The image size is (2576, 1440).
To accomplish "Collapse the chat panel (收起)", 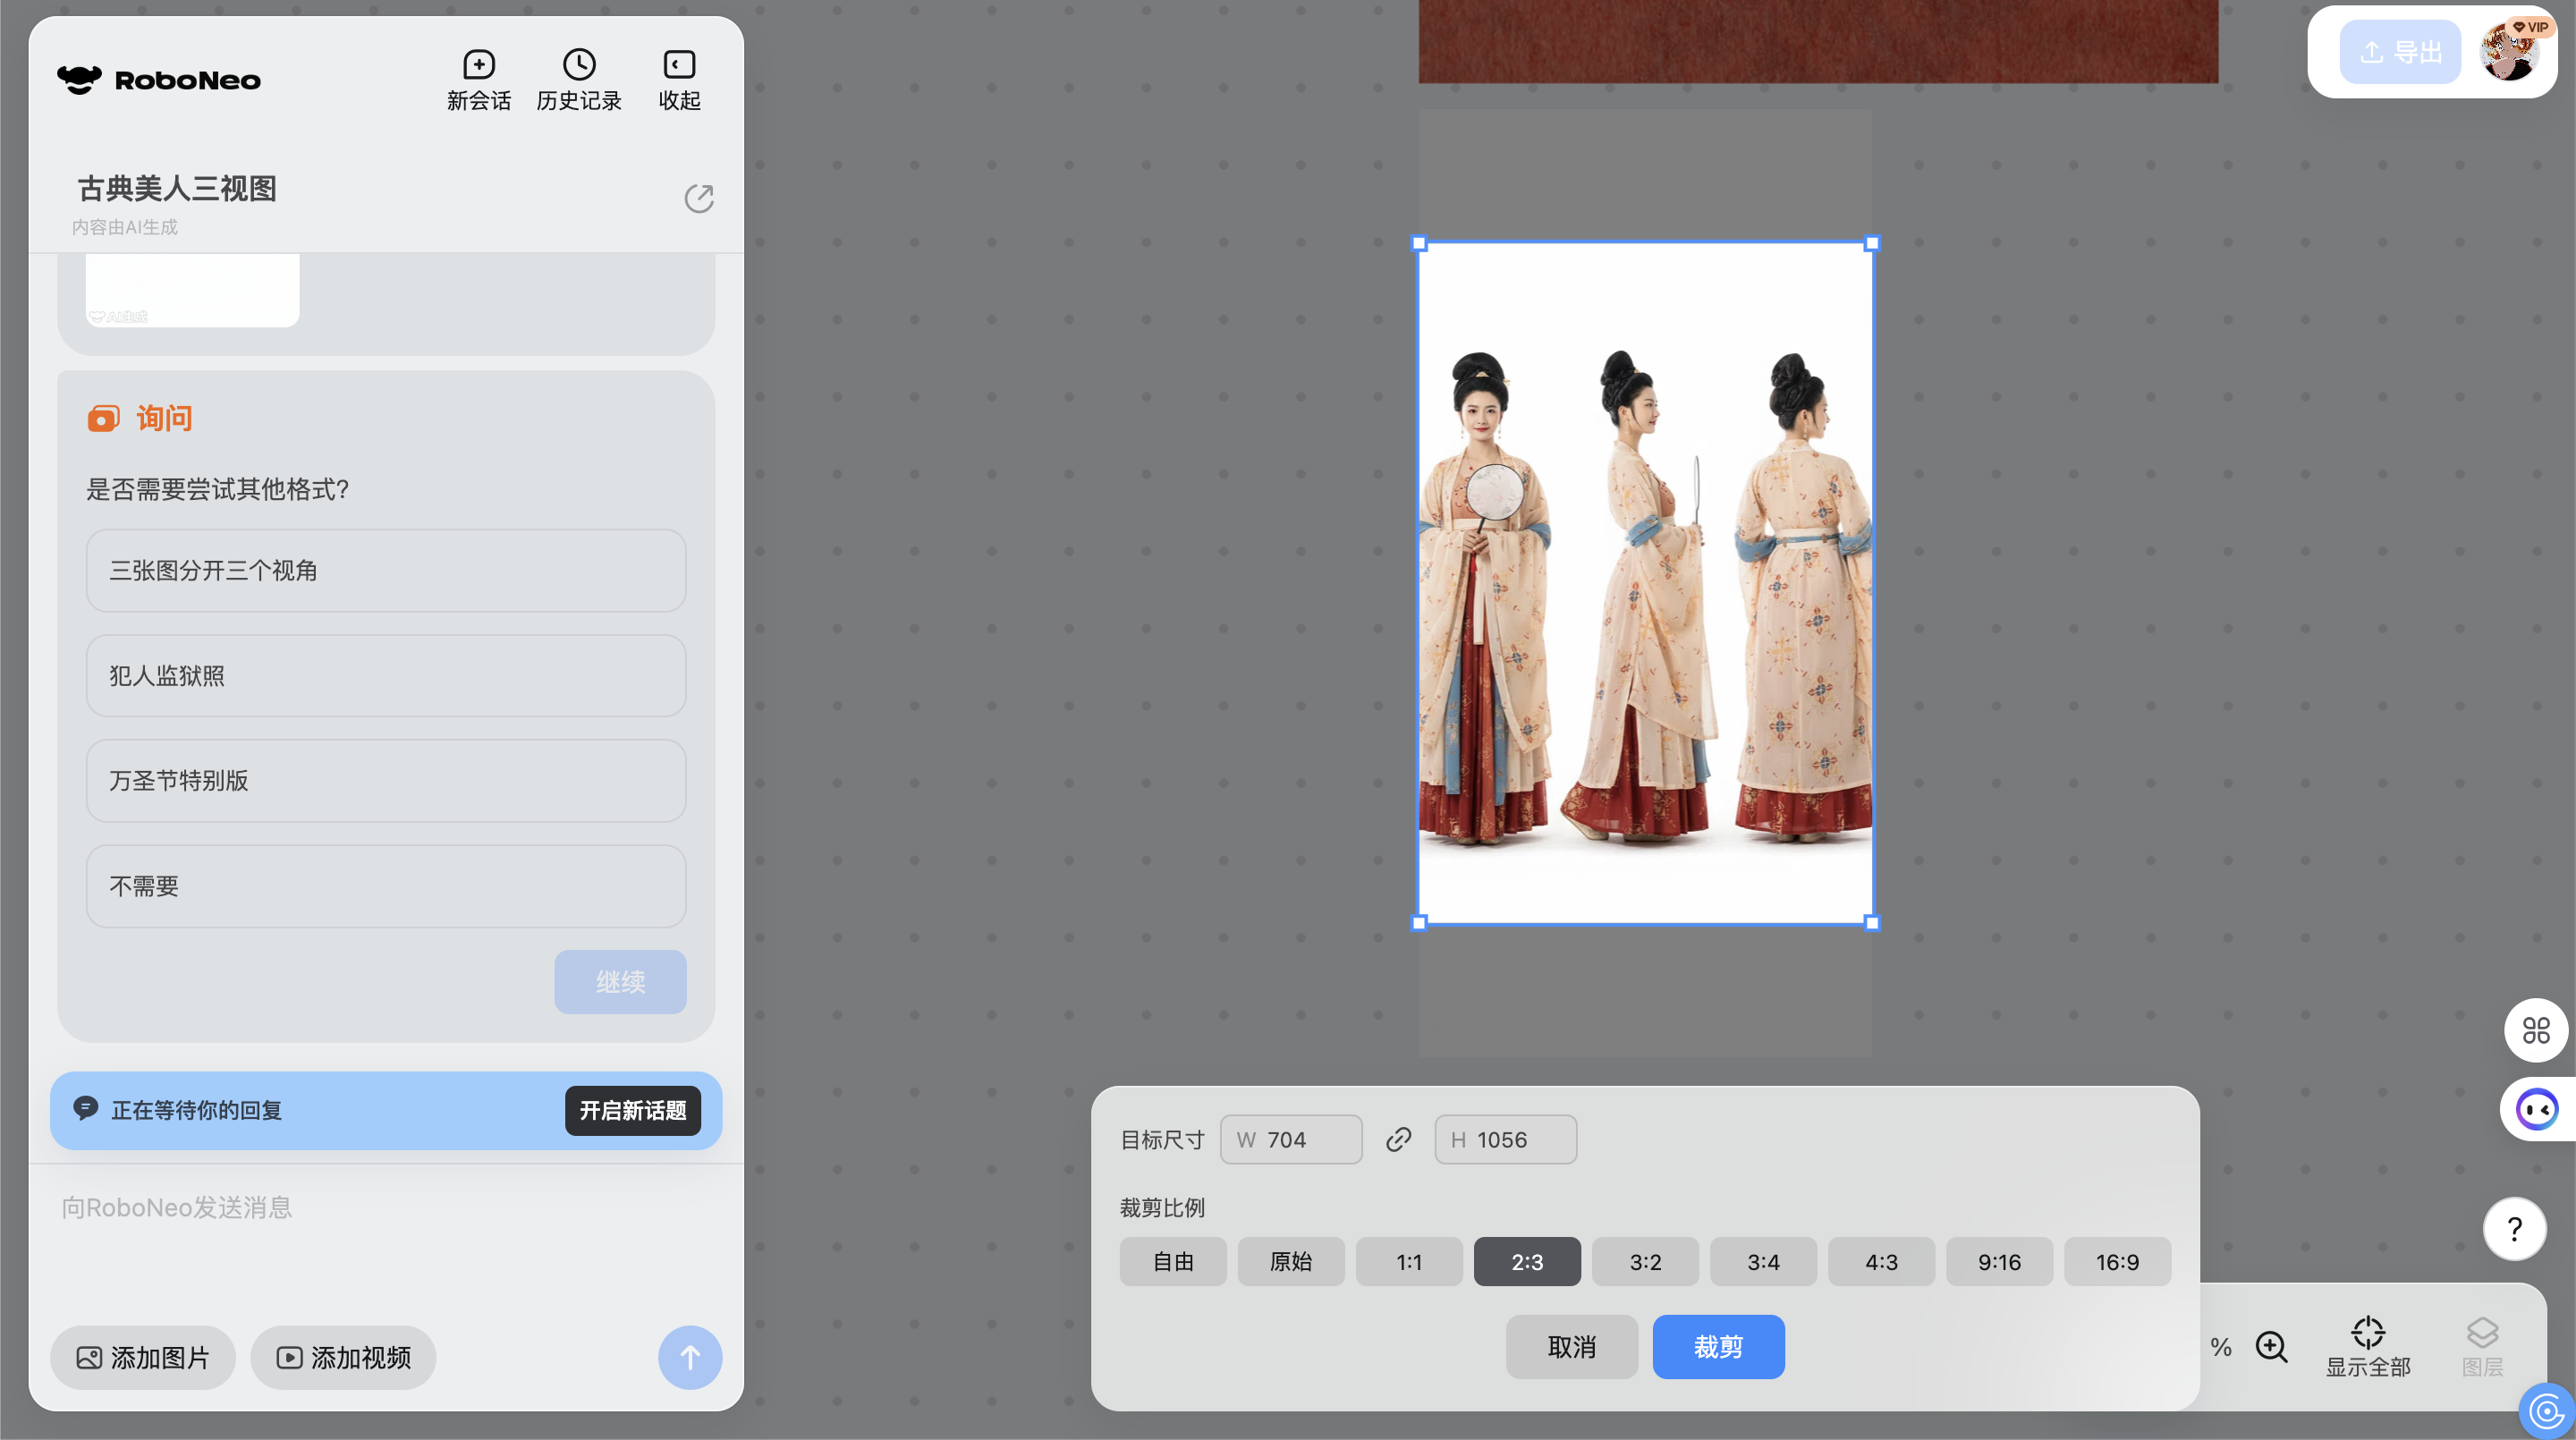I will pyautogui.click(x=679, y=80).
